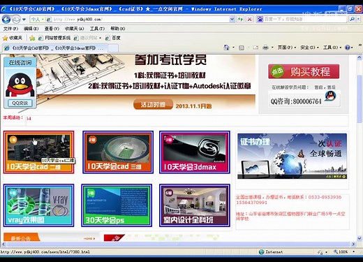The image size is (363, 262).
Task: Open the 文件(F) menu
Action: [10, 29]
